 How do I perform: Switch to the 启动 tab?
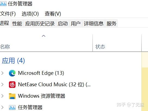(x=63, y=23)
